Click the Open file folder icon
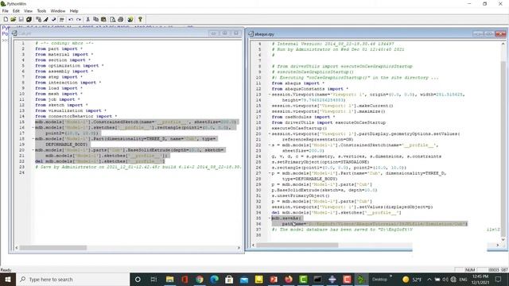 14,19
